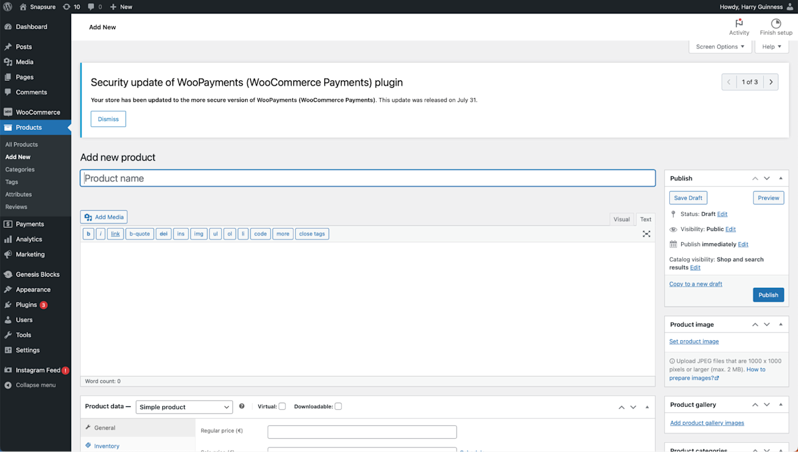Open Media in the sidebar
Image resolution: width=798 pixels, height=452 pixels.
point(35,62)
